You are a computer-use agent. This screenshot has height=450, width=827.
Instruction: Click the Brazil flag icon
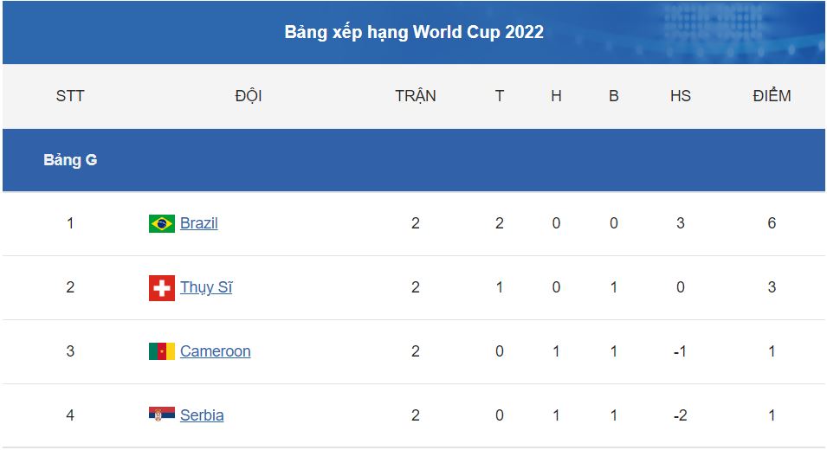pyautogui.click(x=162, y=223)
